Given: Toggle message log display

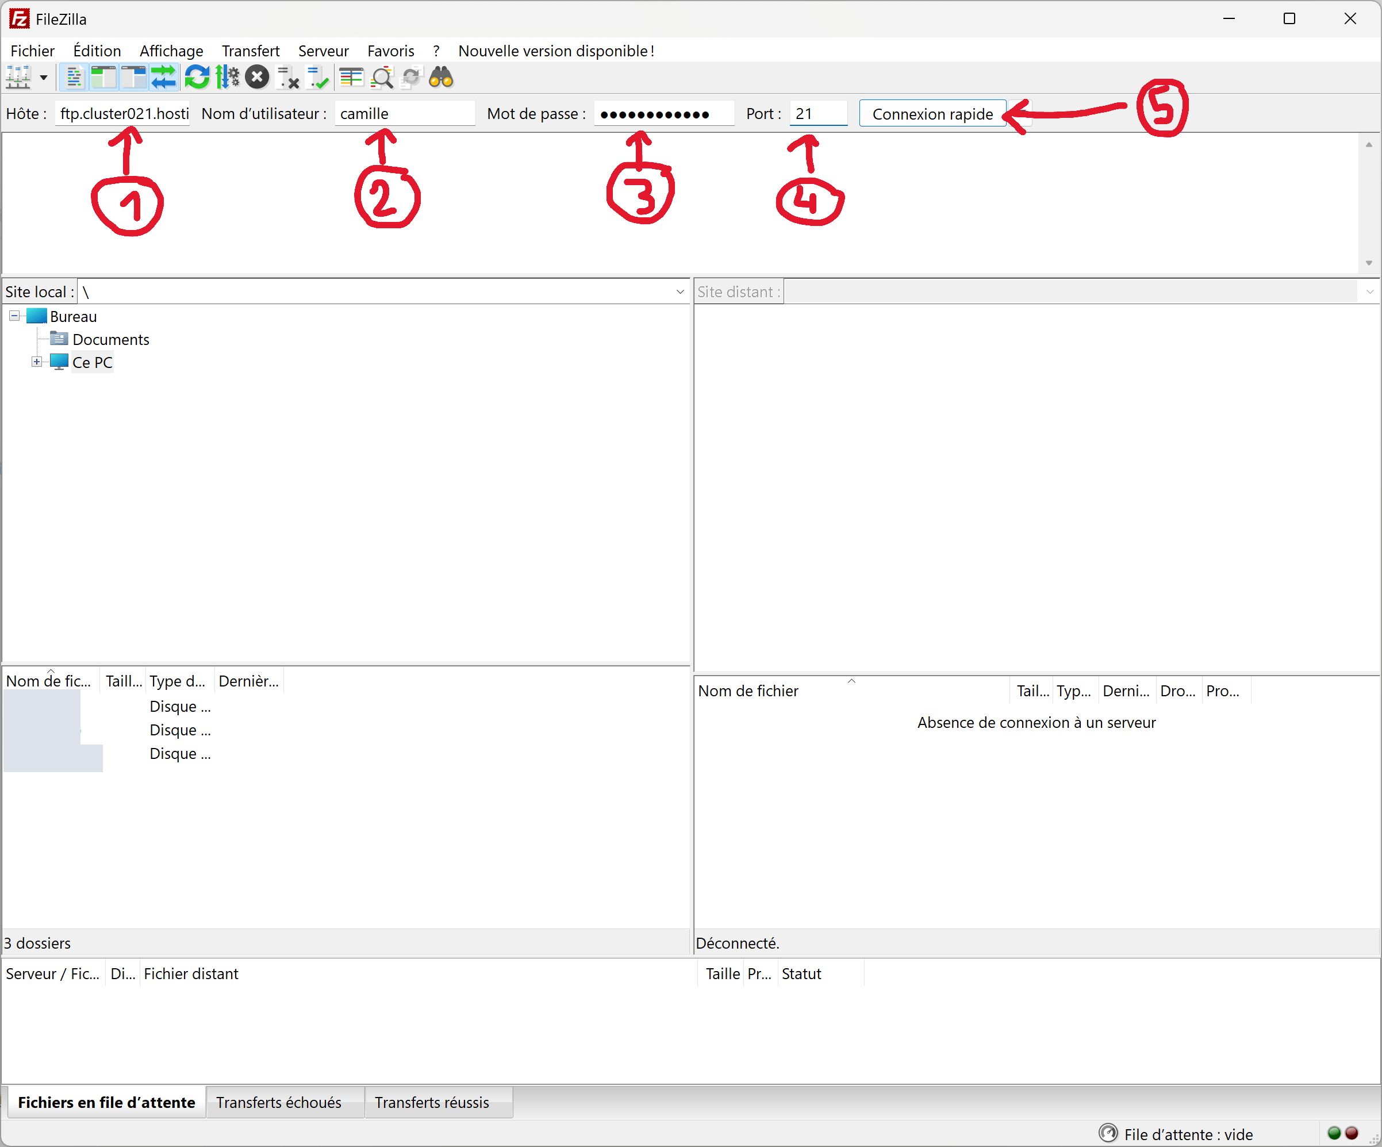Looking at the screenshot, I should pyautogui.click(x=74, y=78).
